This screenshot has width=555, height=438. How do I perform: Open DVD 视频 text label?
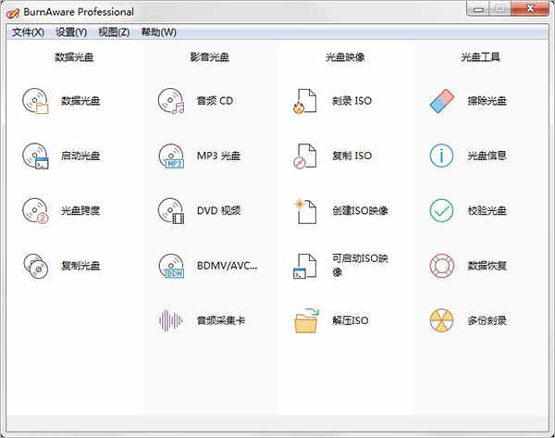click(218, 211)
